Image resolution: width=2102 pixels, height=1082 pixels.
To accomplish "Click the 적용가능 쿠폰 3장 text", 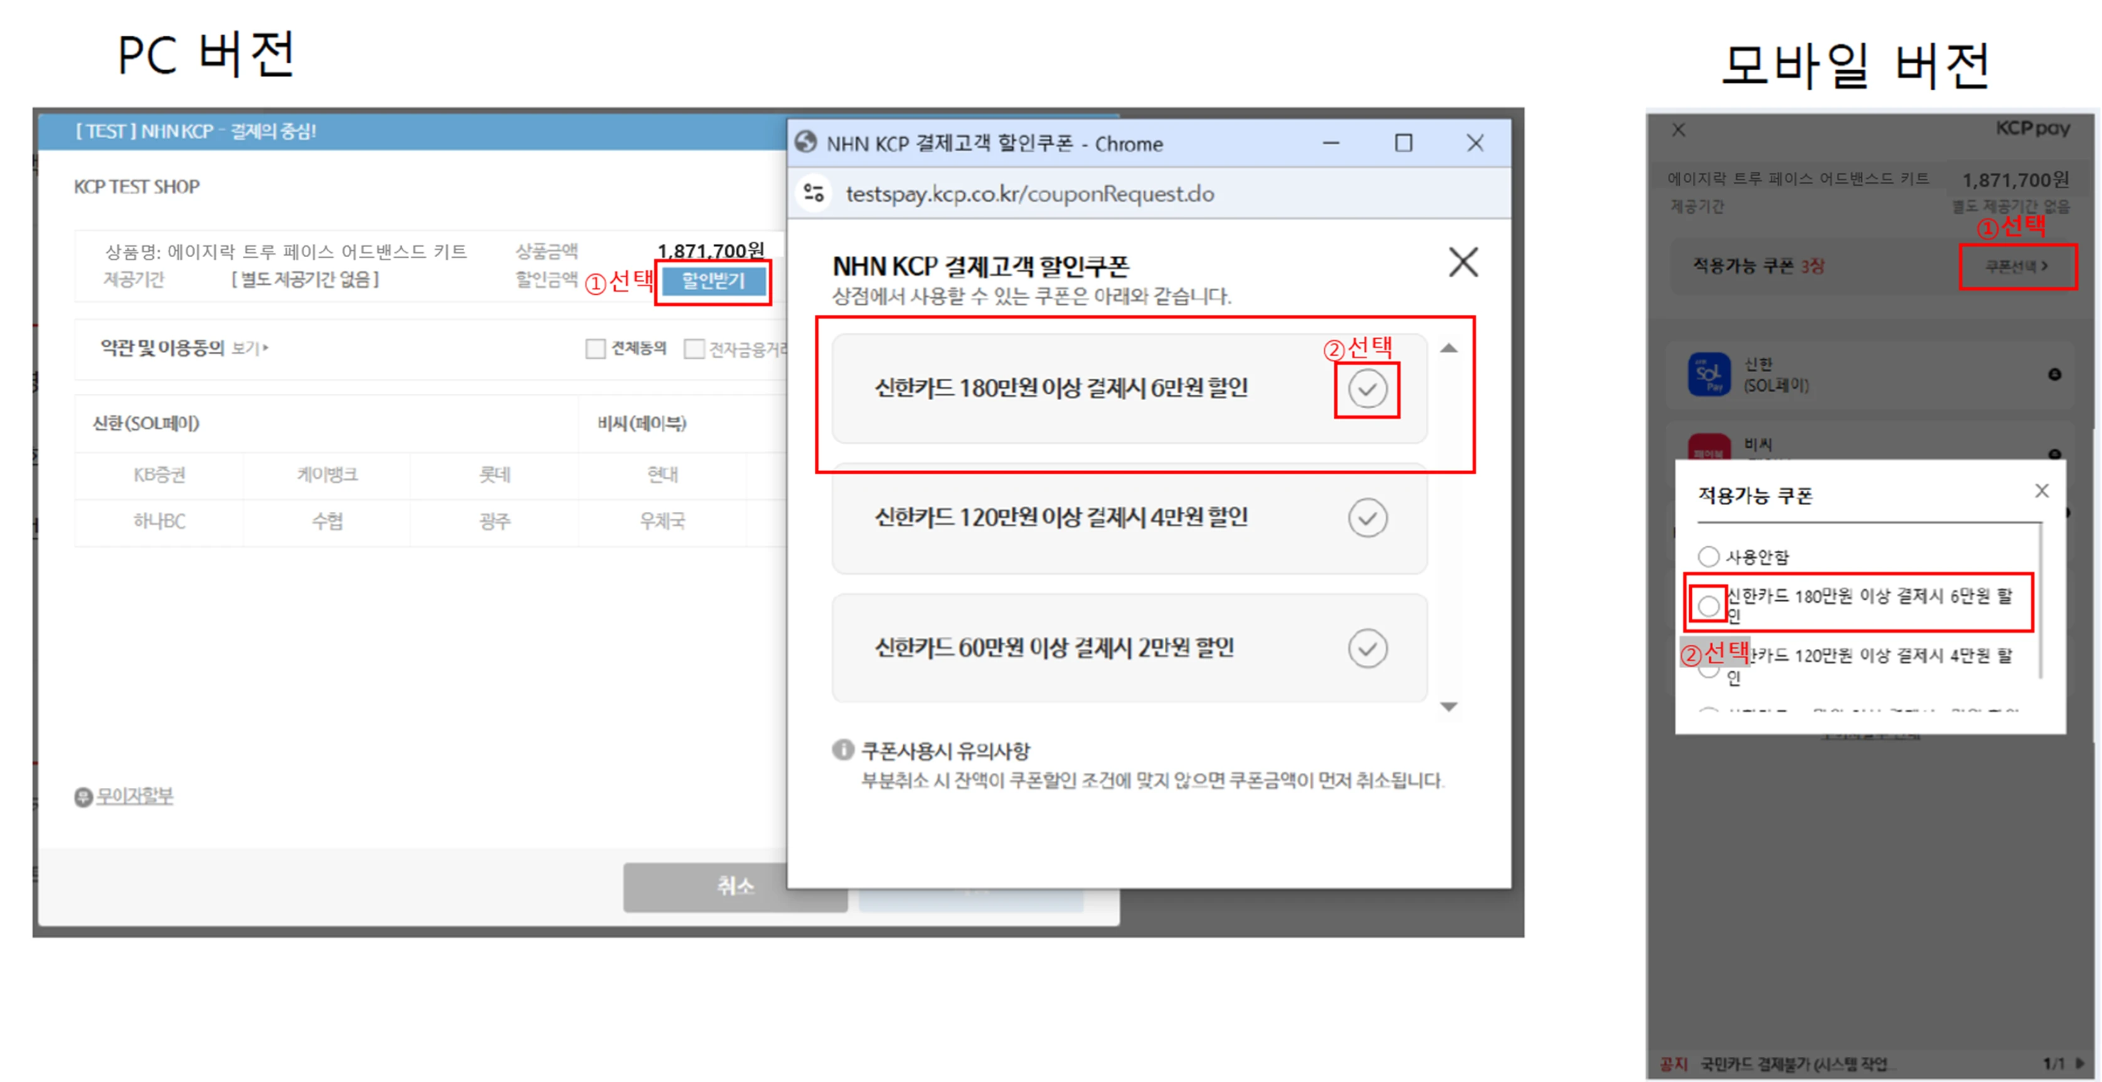I will click(x=1758, y=266).
